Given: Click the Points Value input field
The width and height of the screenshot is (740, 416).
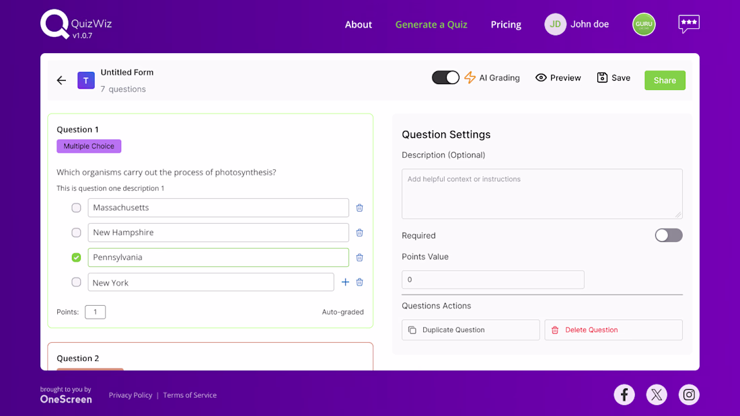Looking at the screenshot, I should (x=492, y=280).
